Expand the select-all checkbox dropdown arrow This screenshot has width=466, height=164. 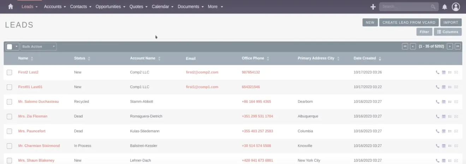(16, 47)
